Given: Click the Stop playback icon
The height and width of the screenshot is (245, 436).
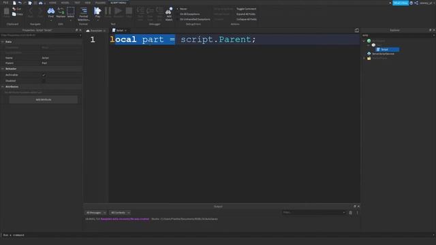Looking at the screenshot, I should (x=129, y=11).
